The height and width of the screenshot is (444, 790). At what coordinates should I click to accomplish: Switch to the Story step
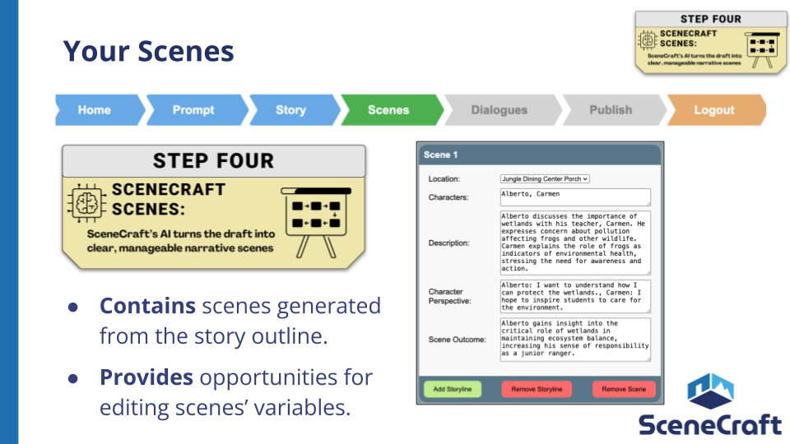point(295,109)
